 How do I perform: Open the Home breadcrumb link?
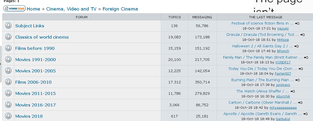tap(33, 9)
